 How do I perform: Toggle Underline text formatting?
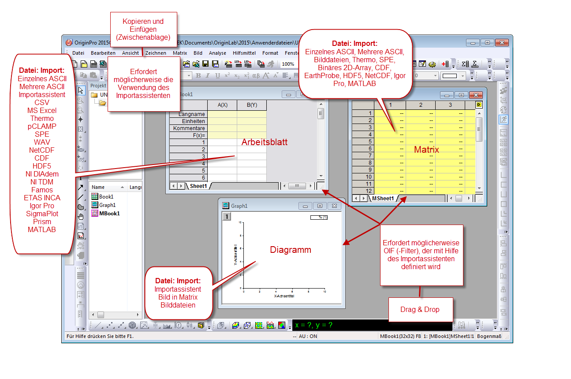point(217,75)
